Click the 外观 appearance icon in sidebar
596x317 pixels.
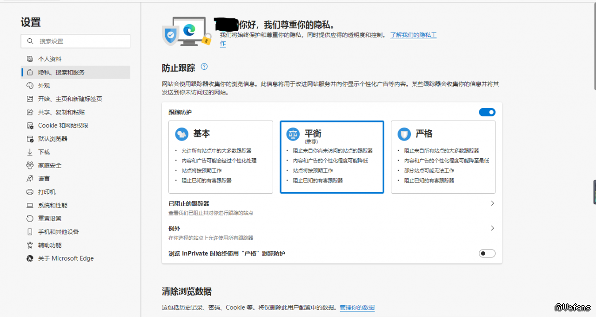point(30,86)
